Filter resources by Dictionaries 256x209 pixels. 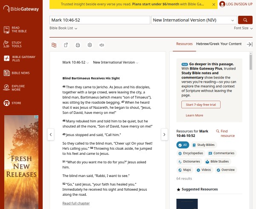coord(189,162)
